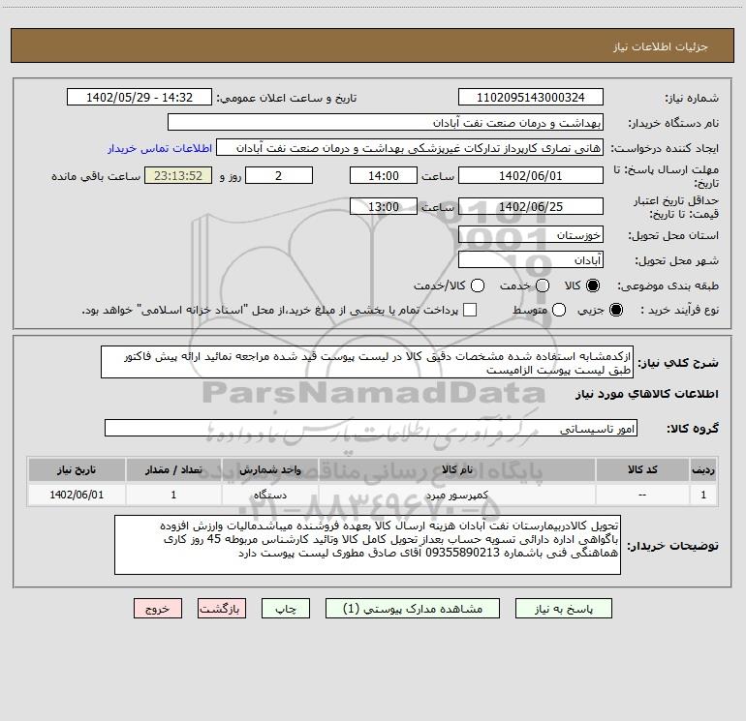Click the request creator field هانی نصاری
746x721 pixels.
tap(410, 148)
